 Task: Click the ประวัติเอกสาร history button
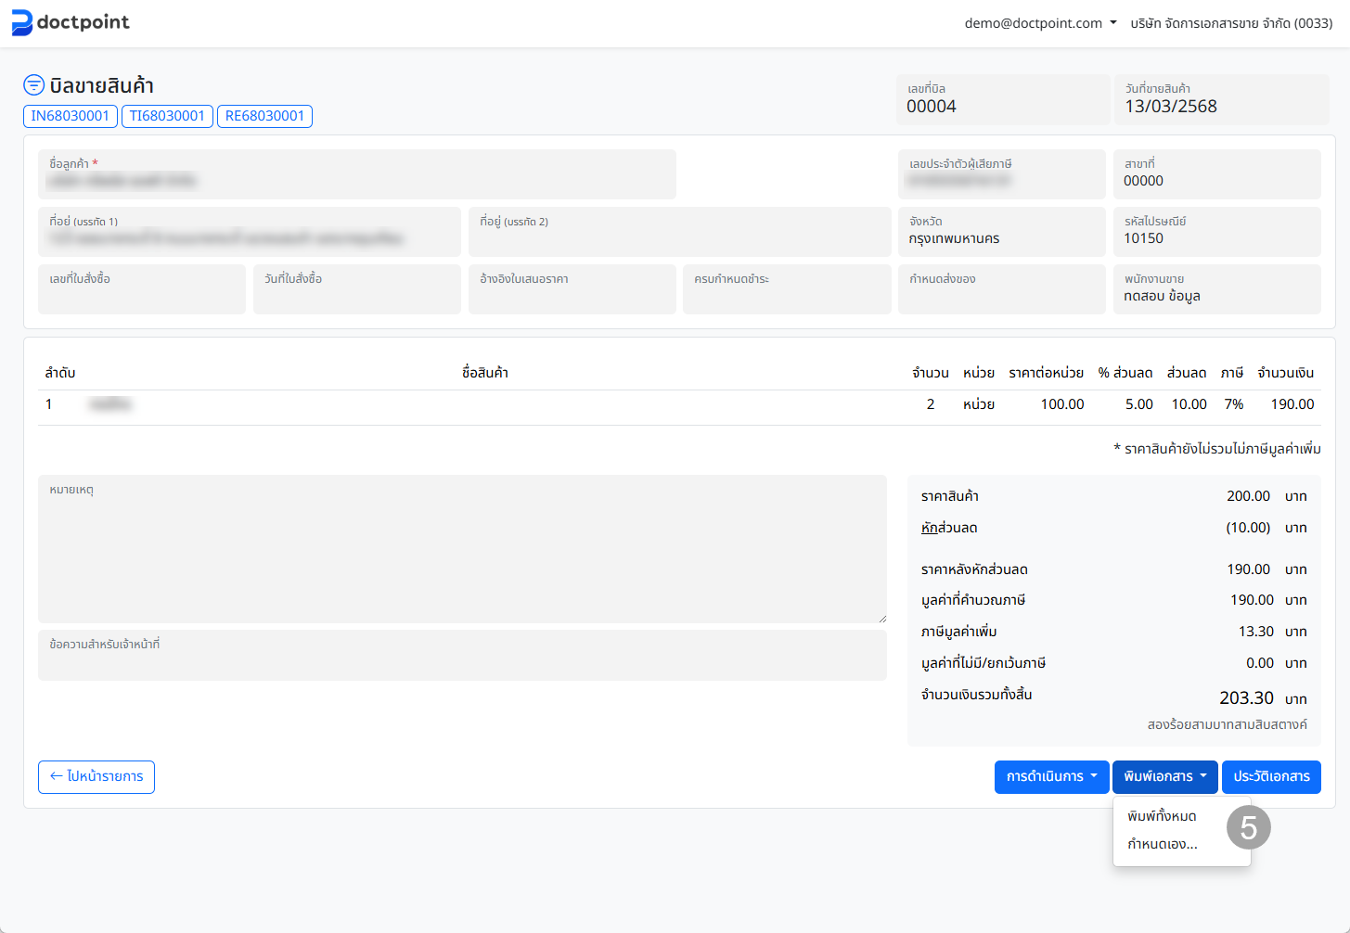coord(1271,777)
